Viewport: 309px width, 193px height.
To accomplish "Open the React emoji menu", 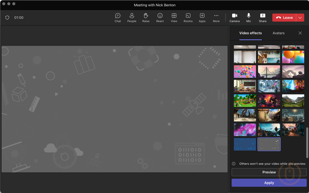I will pyautogui.click(x=160, y=18).
